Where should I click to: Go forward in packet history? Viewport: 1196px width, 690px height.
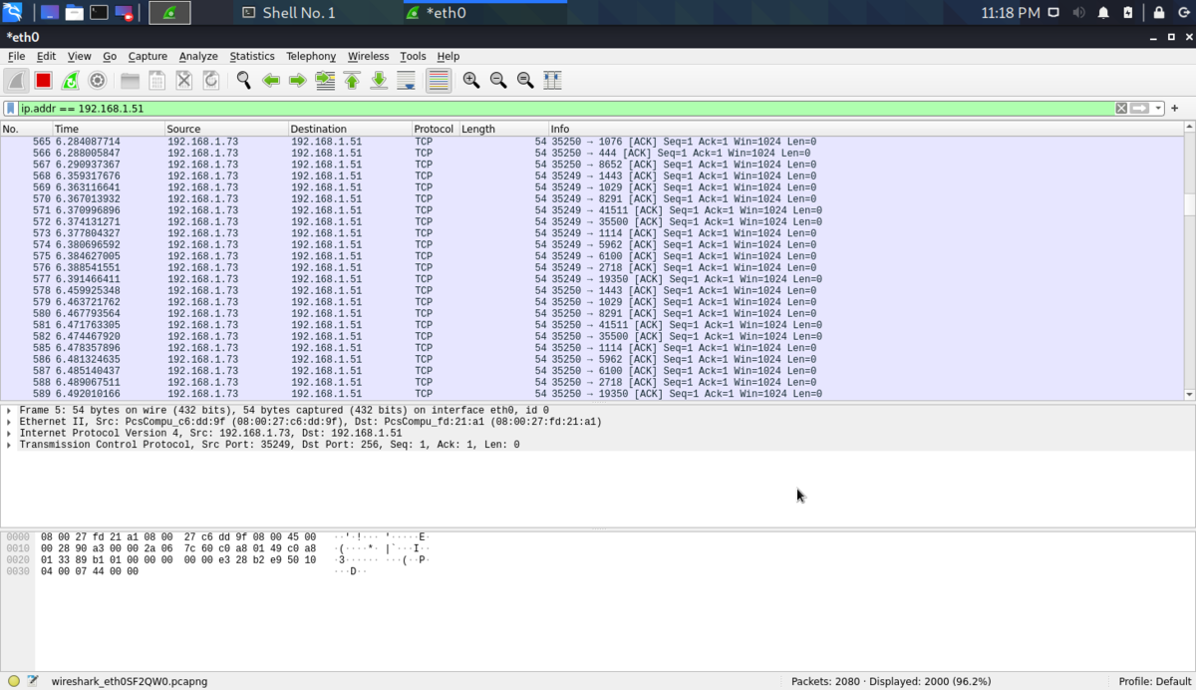point(297,81)
